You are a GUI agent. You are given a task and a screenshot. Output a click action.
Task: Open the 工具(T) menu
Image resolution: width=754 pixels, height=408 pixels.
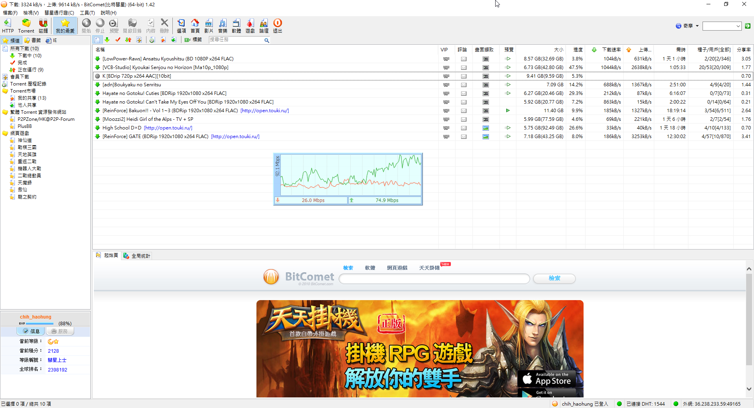click(x=87, y=13)
